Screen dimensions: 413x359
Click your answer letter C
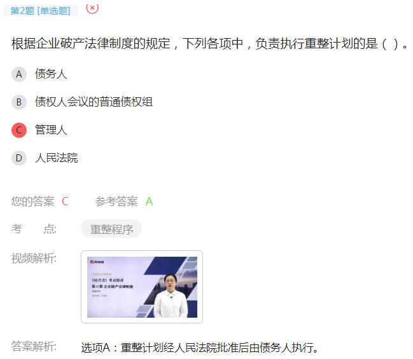(x=65, y=201)
